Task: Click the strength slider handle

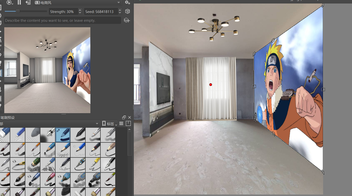Action: pyautogui.click(x=18, y=11)
